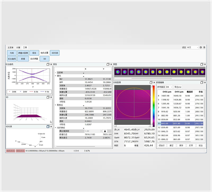Toggle the 3D光束 view button
212x192 pixels.
pos(55,53)
